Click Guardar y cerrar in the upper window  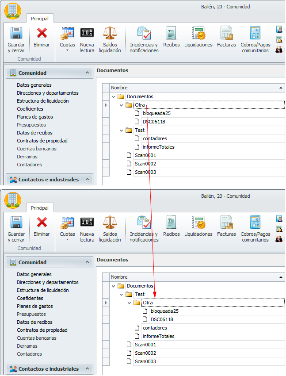tap(16, 39)
